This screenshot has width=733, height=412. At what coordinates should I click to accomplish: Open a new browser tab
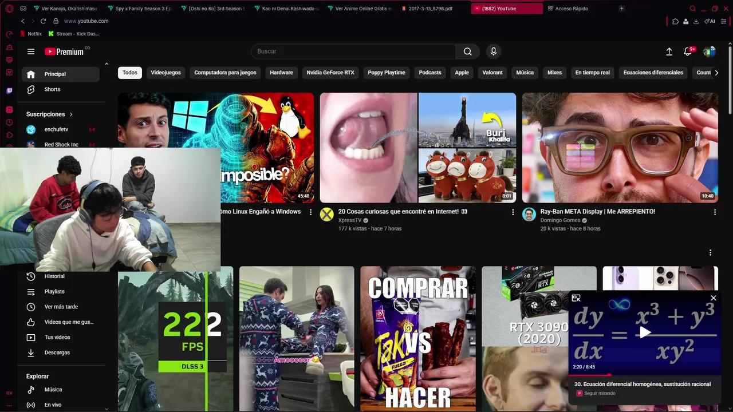pyautogui.click(x=621, y=9)
